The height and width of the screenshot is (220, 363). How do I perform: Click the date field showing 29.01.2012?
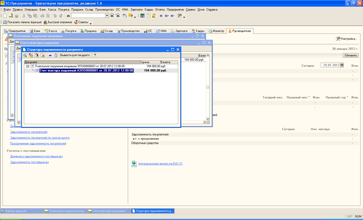click(x=330, y=65)
